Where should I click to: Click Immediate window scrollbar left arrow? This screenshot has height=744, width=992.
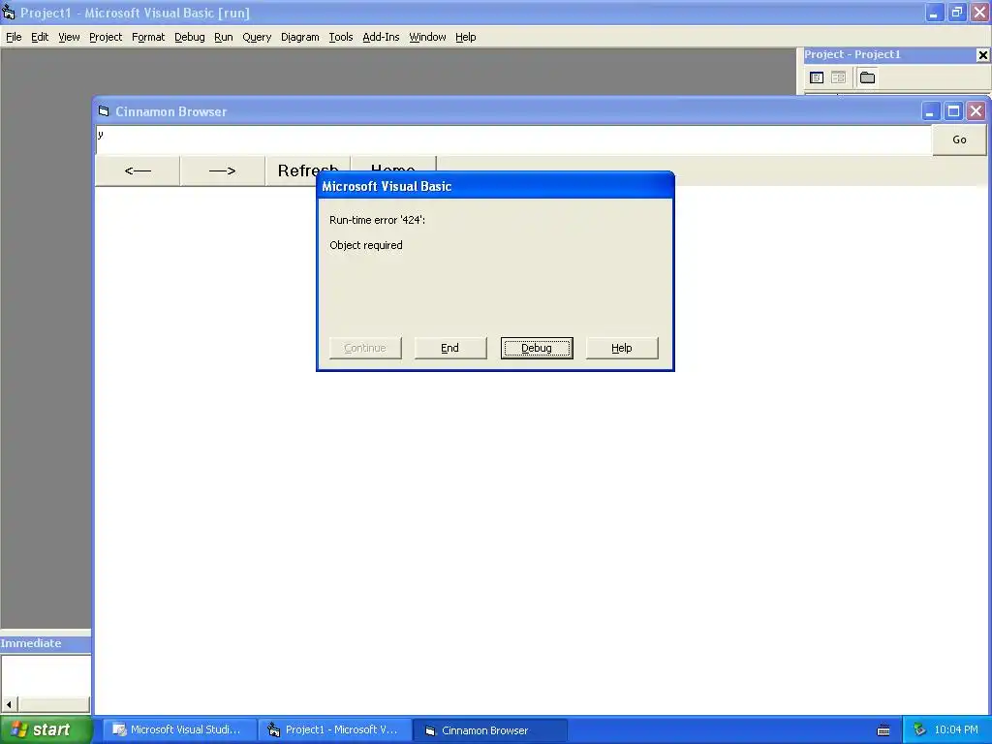9,704
